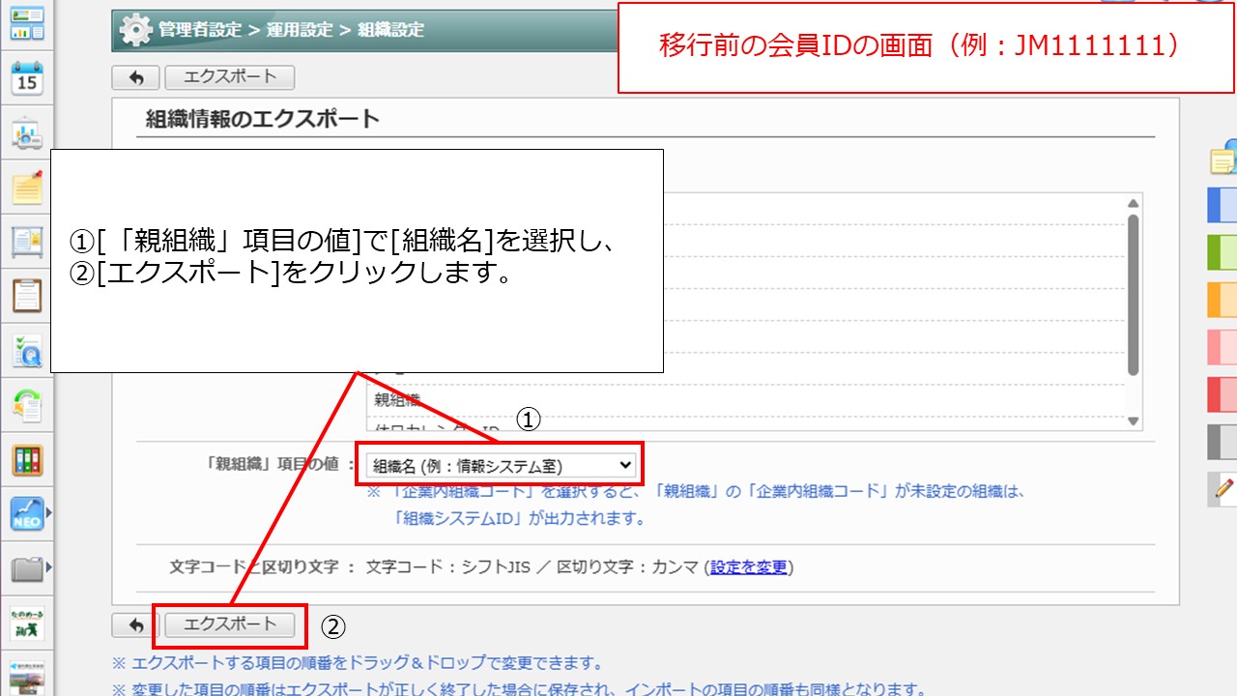Click the note about saved item order on import
Viewport: 1237px width, 696px height.
[519, 689]
